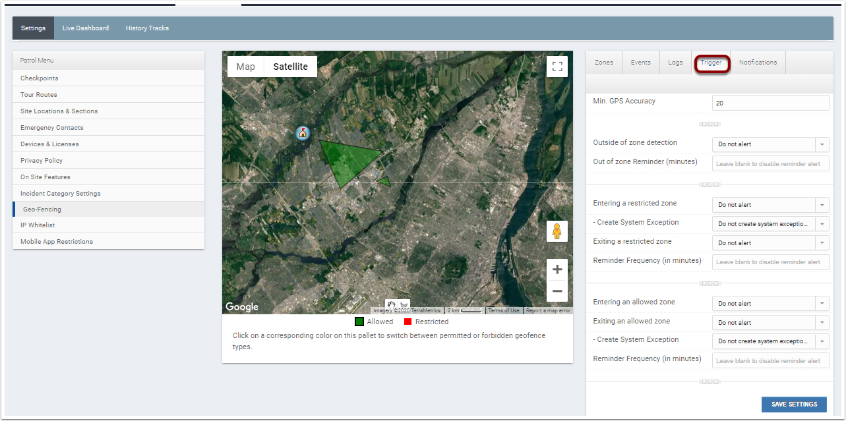The height and width of the screenshot is (421, 846).
Task: Click the Save Settings button
Action: (794, 405)
